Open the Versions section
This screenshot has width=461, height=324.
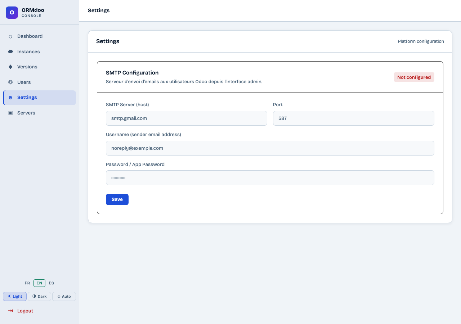pyautogui.click(x=40, y=67)
